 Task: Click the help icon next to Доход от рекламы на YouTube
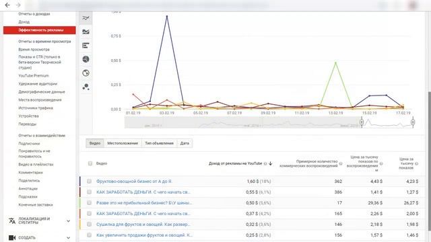[x=265, y=163]
